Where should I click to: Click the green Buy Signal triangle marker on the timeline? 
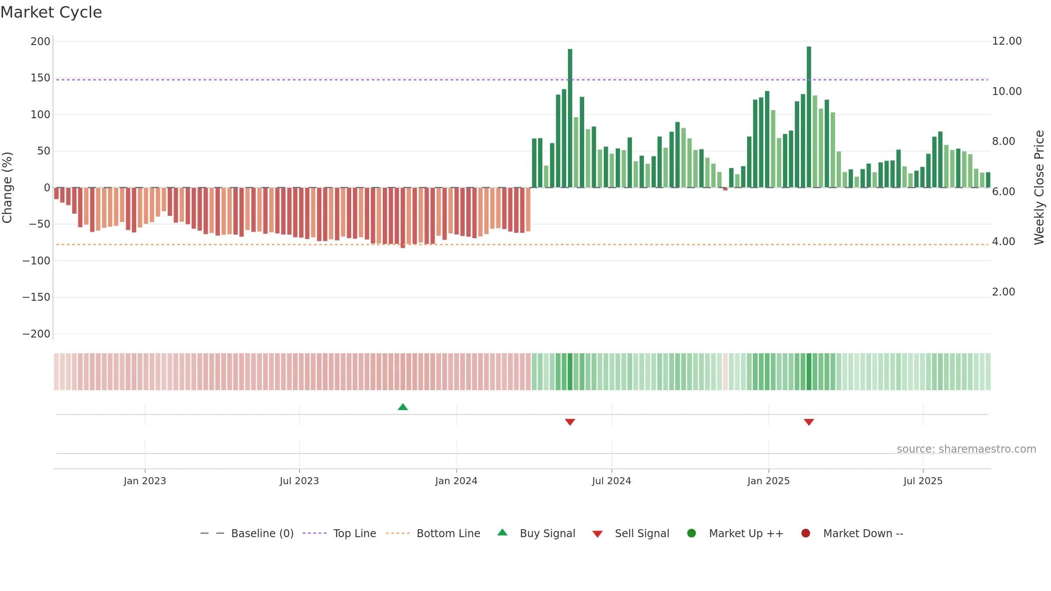(x=403, y=407)
